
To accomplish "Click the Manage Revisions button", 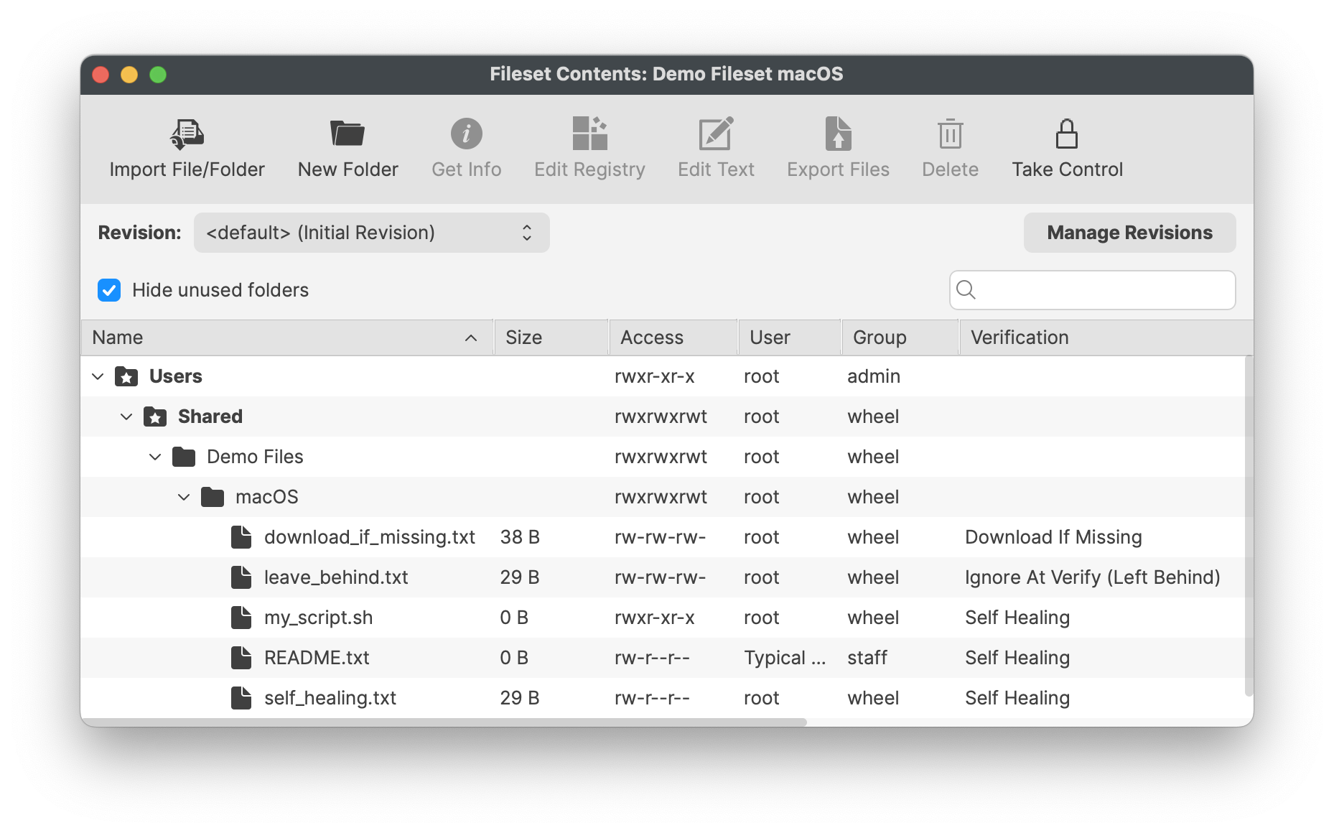I will point(1129,233).
